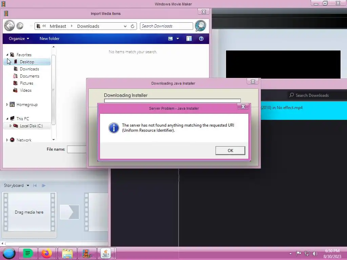347x260 pixels.
Task: Click the Search Downloads box in the dark window
Action: tap(317, 95)
